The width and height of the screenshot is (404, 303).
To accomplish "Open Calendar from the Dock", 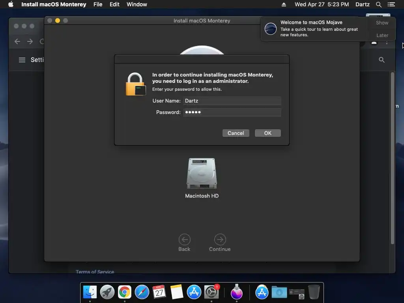I will (x=159, y=292).
